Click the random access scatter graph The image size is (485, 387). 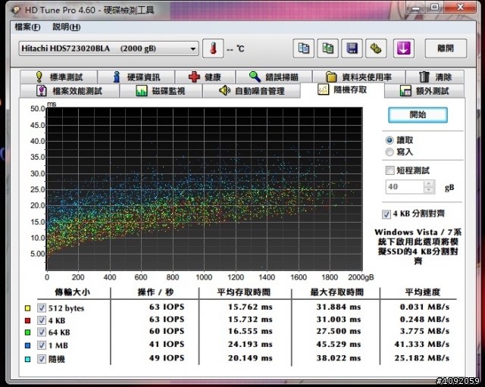pos(205,189)
